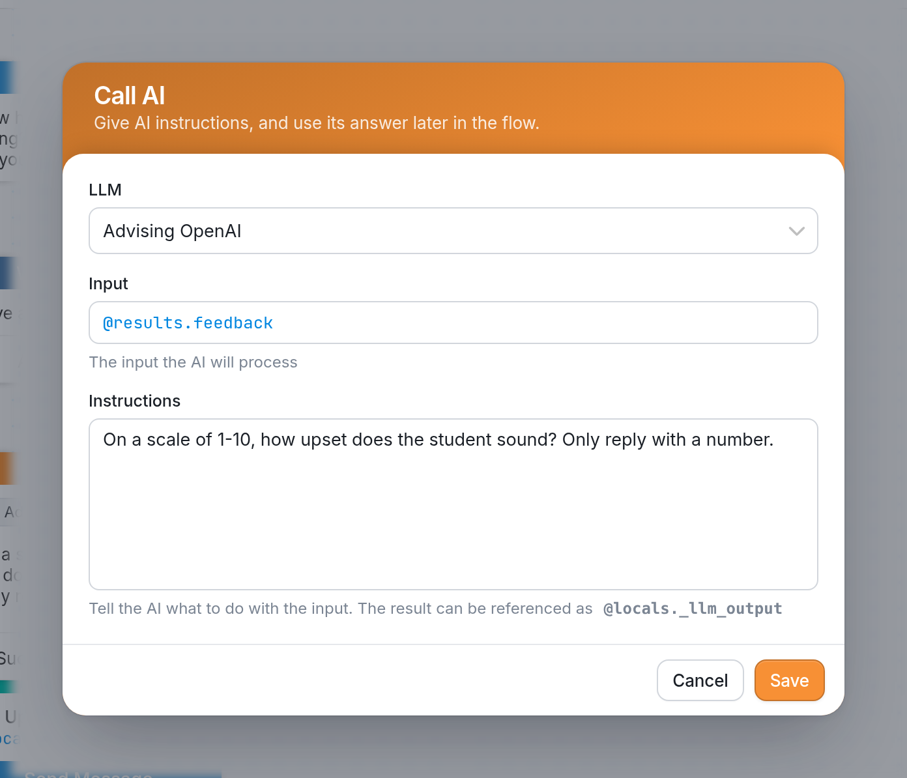Click the @results.feedback expression text
This screenshot has width=907, height=778.
tap(188, 323)
